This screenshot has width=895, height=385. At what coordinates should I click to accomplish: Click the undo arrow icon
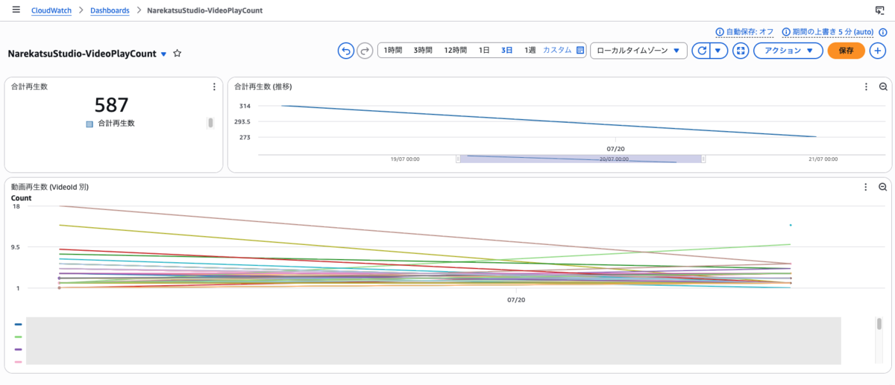(x=346, y=51)
